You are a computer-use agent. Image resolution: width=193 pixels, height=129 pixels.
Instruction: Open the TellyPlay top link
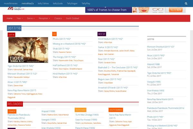pyautogui.click(x=86, y=4)
